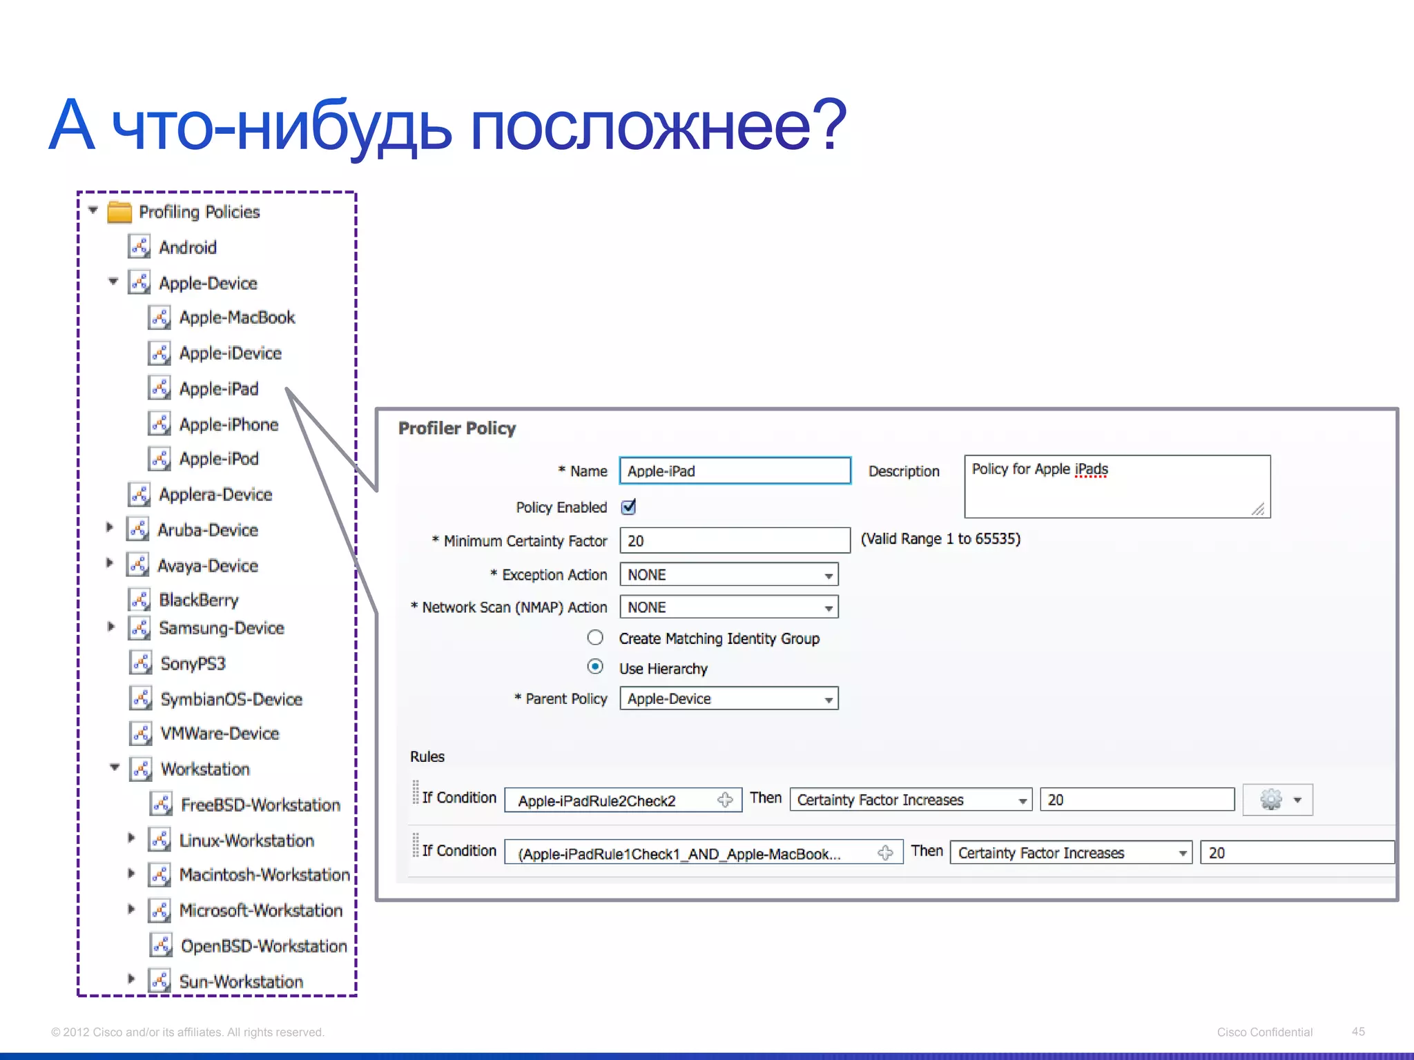Collapse the Profiling Policies tree root
1414x1060 pixels.
tap(93, 210)
